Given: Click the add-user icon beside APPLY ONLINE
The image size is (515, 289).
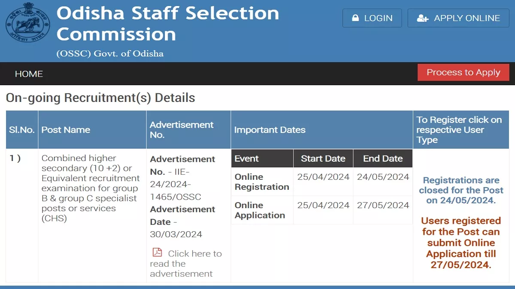Looking at the screenshot, I should [x=423, y=18].
